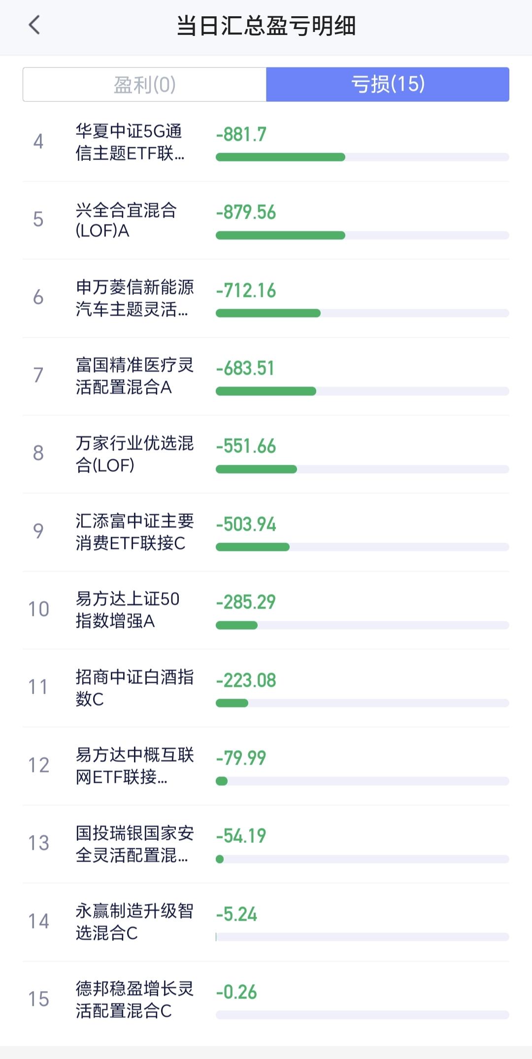Click the page title 当日汇总盈亏明细
532x1059 pixels.
pos(266,26)
